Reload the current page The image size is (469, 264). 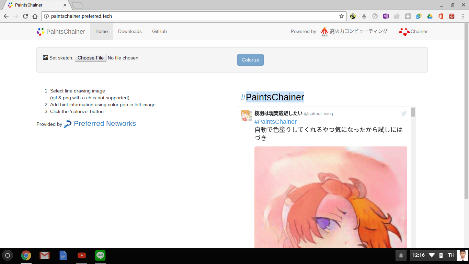(x=25, y=16)
